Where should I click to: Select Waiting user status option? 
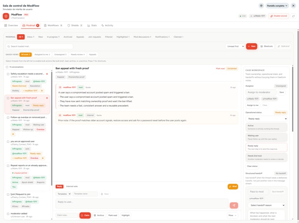[266, 137]
